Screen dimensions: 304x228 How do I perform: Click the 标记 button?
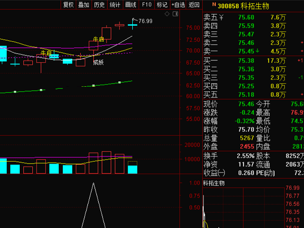point(162,4)
